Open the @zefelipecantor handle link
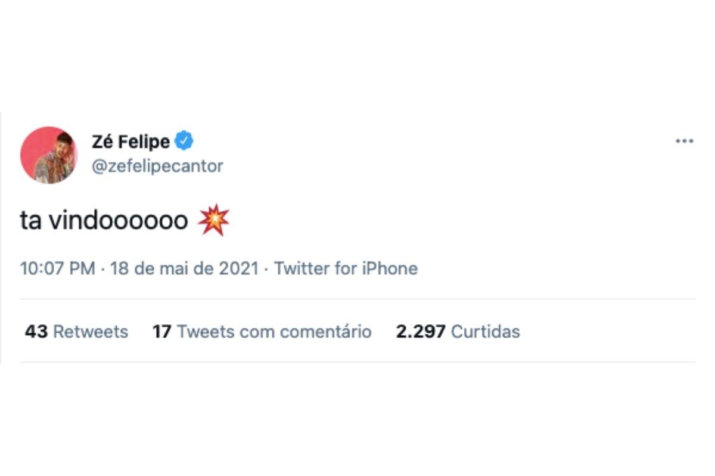This screenshot has width=715, height=476. tap(157, 166)
